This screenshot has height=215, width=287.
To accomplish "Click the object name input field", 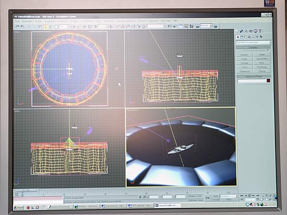I will point(251,81).
